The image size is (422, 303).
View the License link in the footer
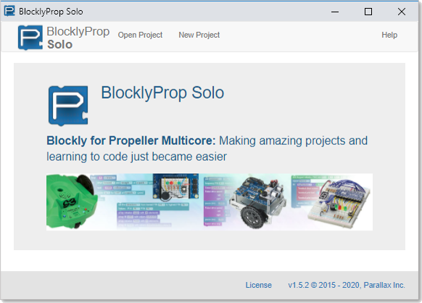[258, 285]
